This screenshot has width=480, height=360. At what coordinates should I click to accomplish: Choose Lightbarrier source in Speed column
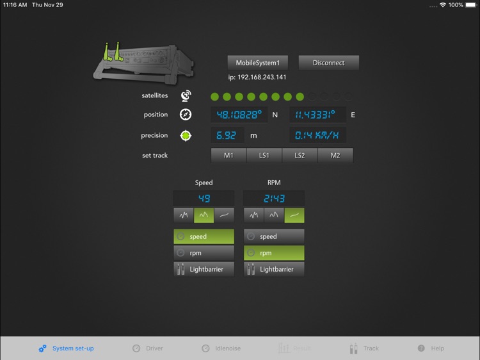[x=204, y=269]
